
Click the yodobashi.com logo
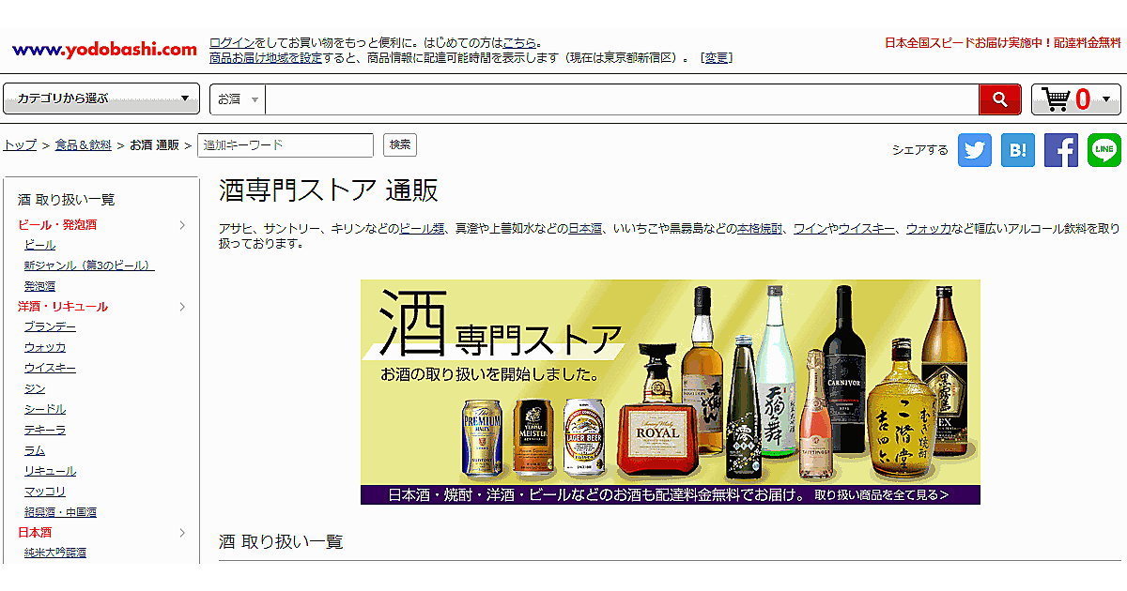click(x=103, y=50)
